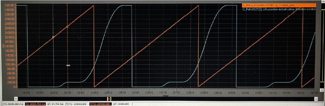
Task: Click the T2 cursor handle with arrows
Action: point(68,65)
